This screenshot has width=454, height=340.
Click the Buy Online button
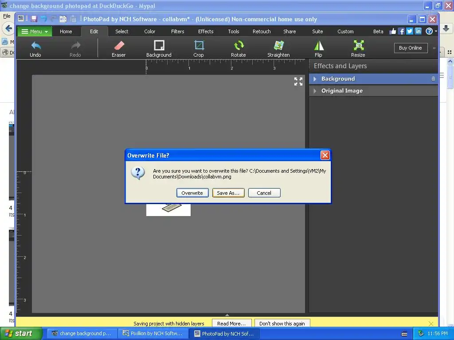(x=411, y=48)
